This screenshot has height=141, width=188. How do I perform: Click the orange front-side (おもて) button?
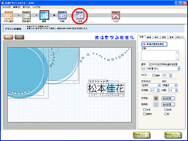coord(8,37)
